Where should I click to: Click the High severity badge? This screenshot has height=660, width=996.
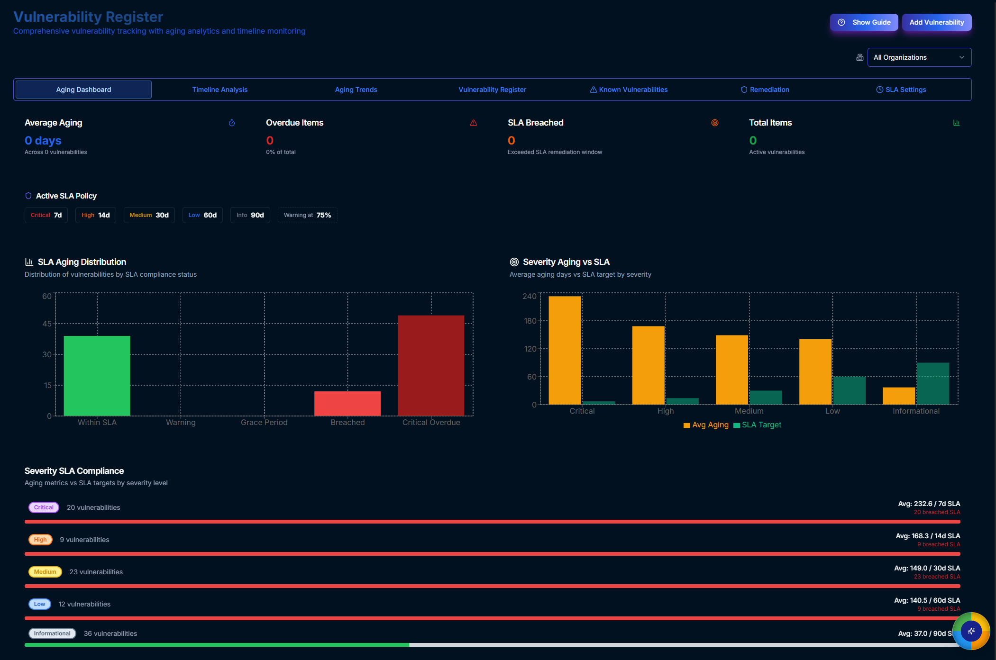[x=40, y=540]
